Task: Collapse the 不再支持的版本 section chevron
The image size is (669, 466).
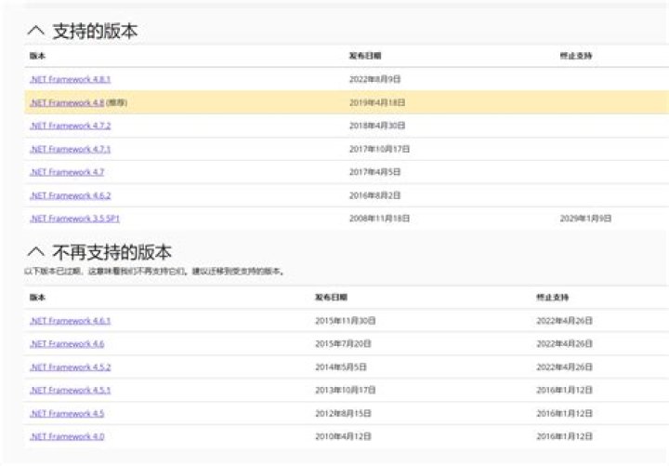Action: 36,252
